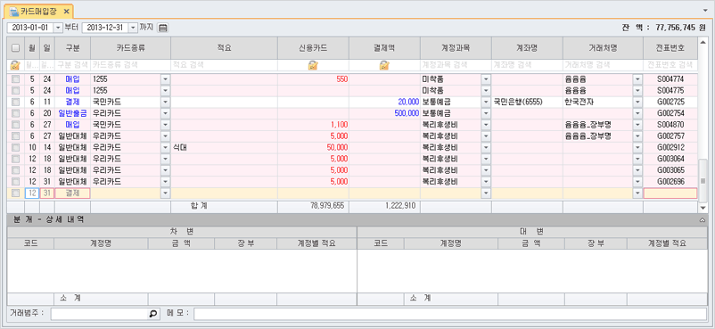This screenshot has width=715, height=329.
Task: Click the empty 전표번호 cell in new row
Action: [x=670, y=193]
